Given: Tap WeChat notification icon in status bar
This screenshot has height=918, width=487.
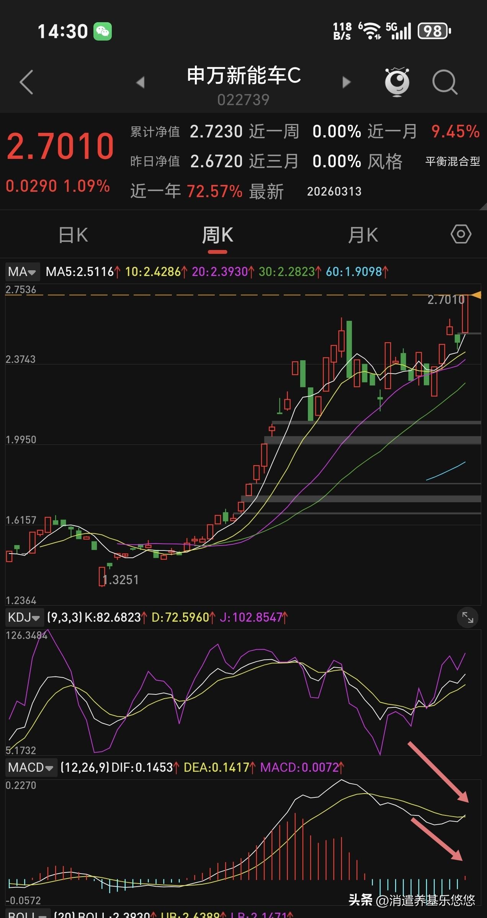Looking at the screenshot, I should pyautogui.click(x=103, y=31).
